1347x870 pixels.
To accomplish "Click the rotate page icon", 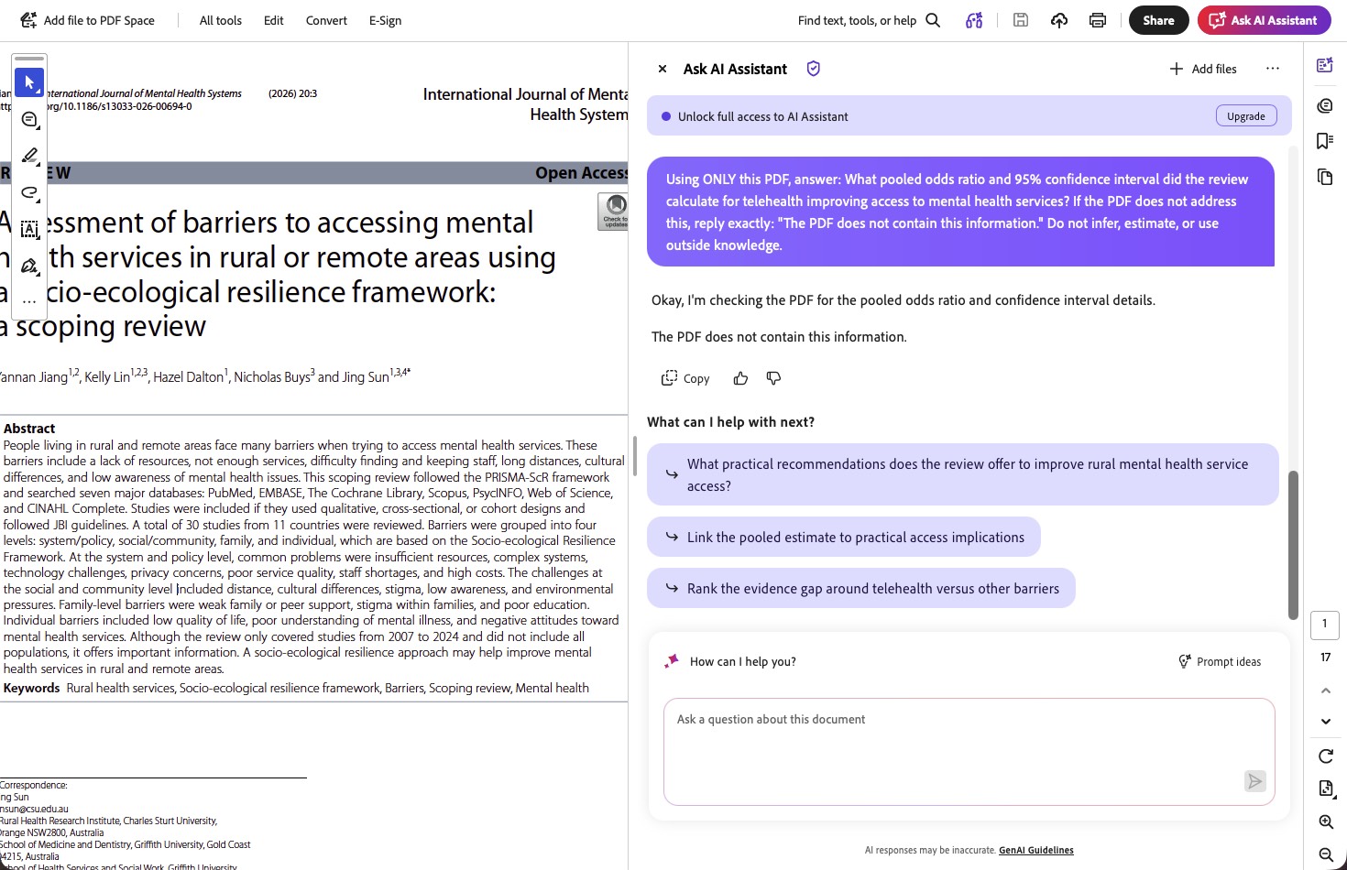I will click(x=1325, y=756).
